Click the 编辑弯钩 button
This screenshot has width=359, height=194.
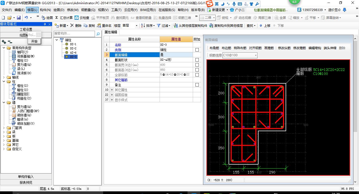[x=315, y=48]
